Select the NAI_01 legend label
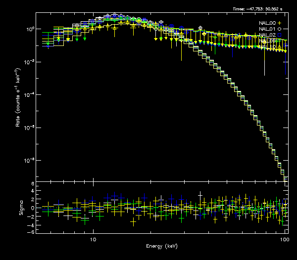Viewport: 297px width, 260px height. pyautogui.click(x=267, y=29)
